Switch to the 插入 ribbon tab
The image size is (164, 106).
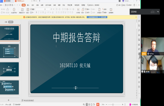(28, 5)
